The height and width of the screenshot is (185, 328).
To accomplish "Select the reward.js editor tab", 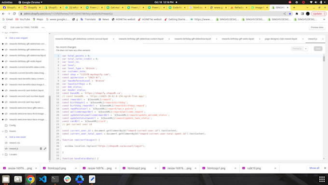I will (313, 39).
